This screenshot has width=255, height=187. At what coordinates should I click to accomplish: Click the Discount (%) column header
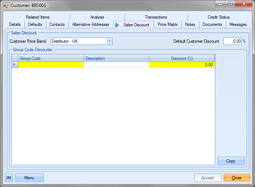182,58
